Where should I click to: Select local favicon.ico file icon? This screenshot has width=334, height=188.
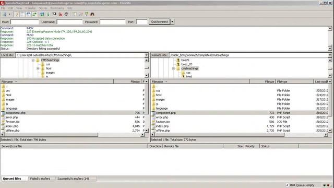coord(3,122)
